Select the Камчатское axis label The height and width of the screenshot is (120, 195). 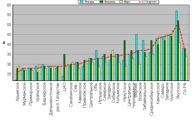pyautogui.click(x=158, y=93)
